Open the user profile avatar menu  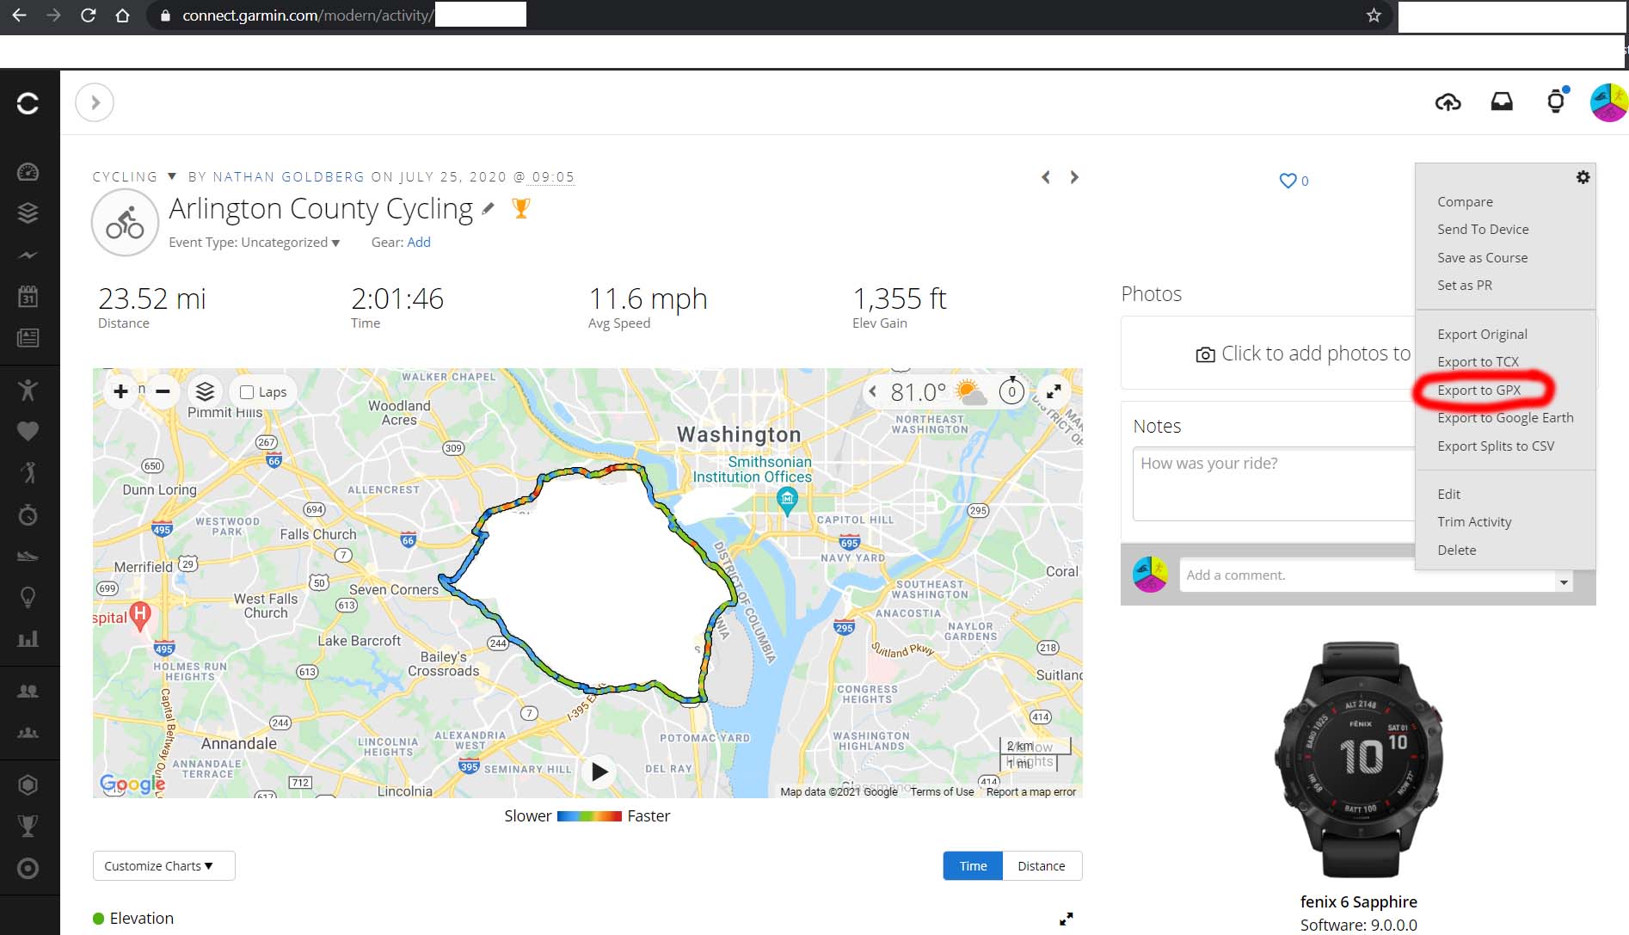pos(1607,102)
